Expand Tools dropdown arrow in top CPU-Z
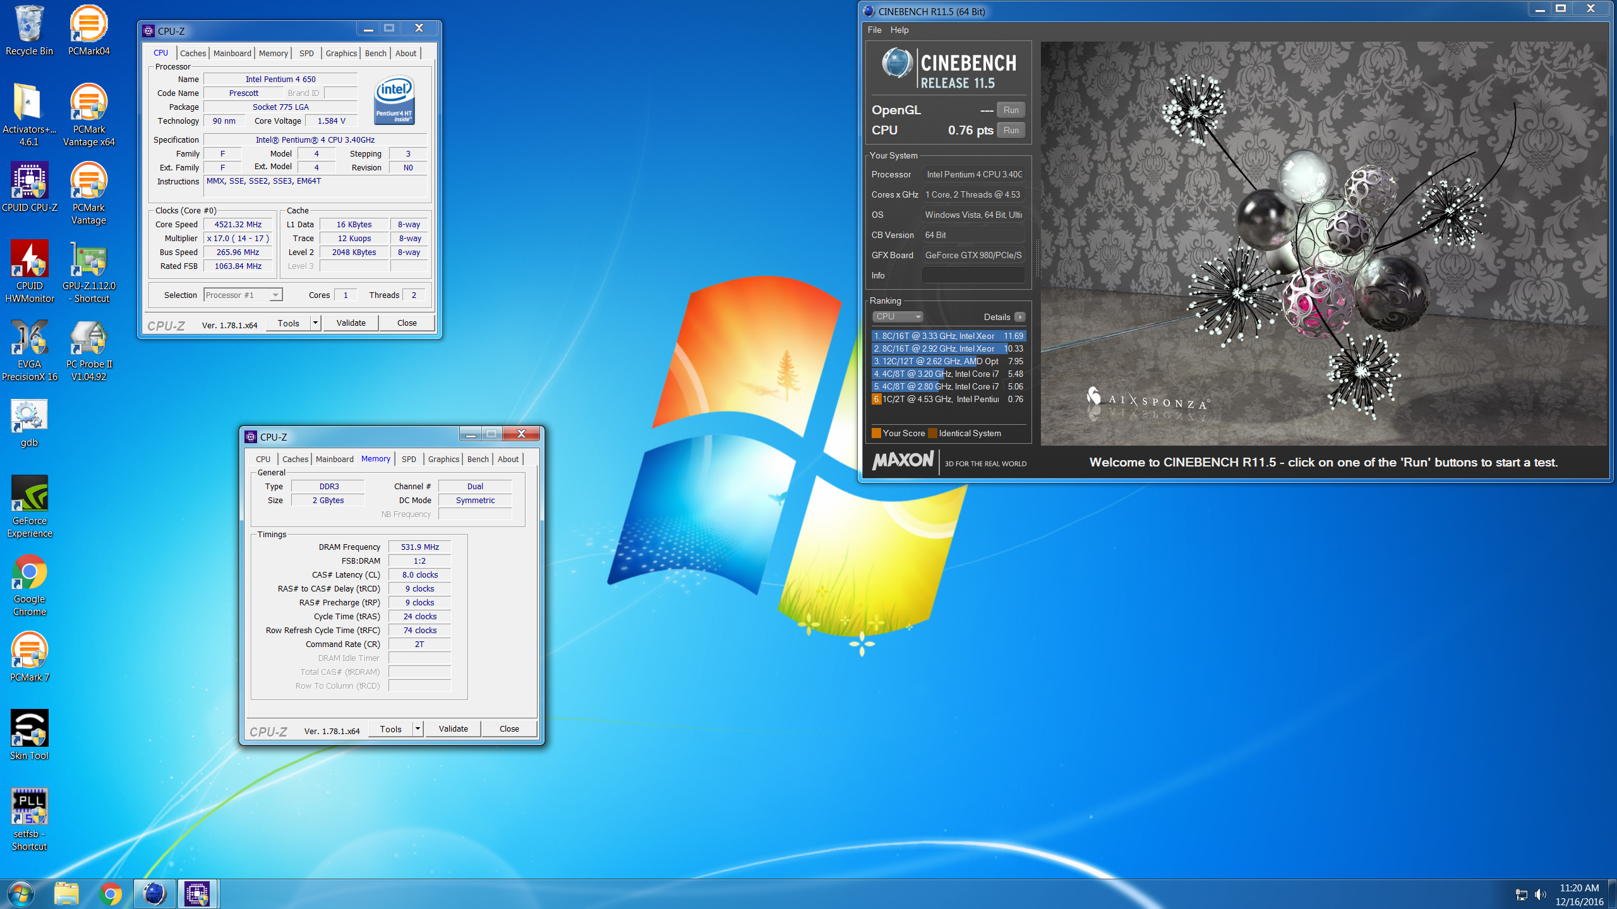This screenshot has height=909, width=1617. pyautogui.click(x=316, y=323)
